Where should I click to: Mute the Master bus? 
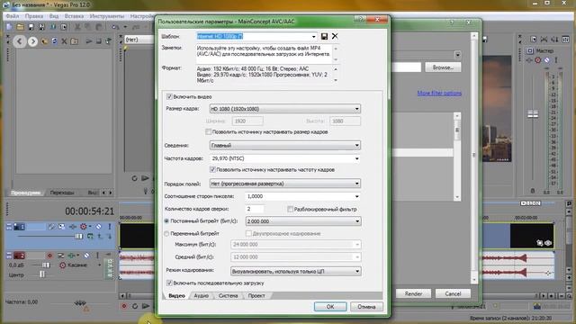tap(547, 60)
